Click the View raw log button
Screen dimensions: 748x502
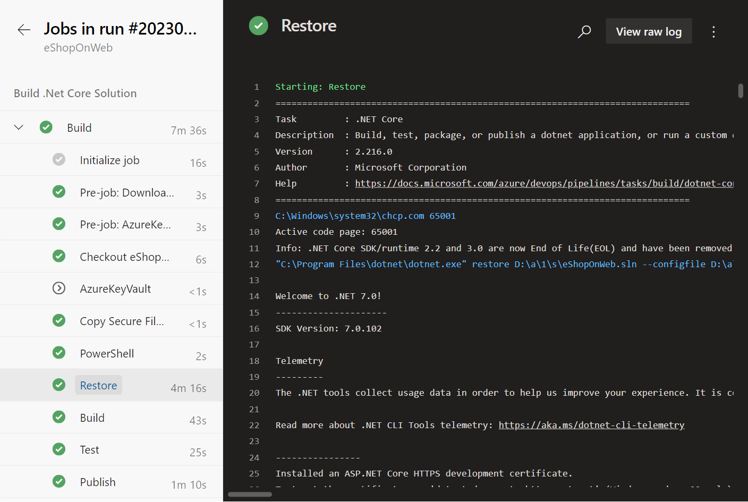649,31
